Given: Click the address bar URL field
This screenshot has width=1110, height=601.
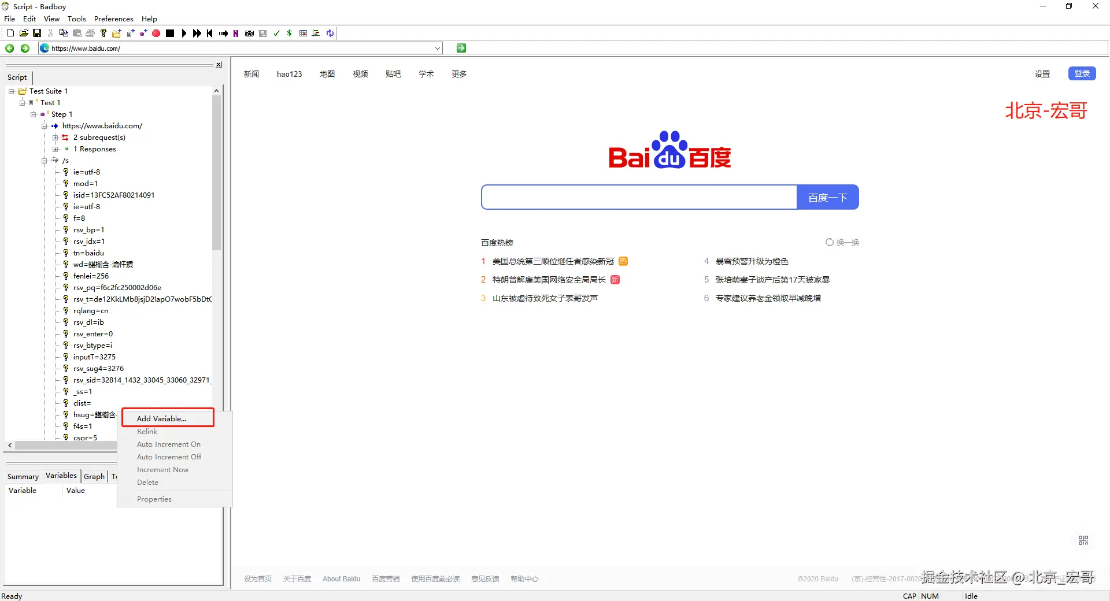Looking at the screenshot, I should (240, 49).
